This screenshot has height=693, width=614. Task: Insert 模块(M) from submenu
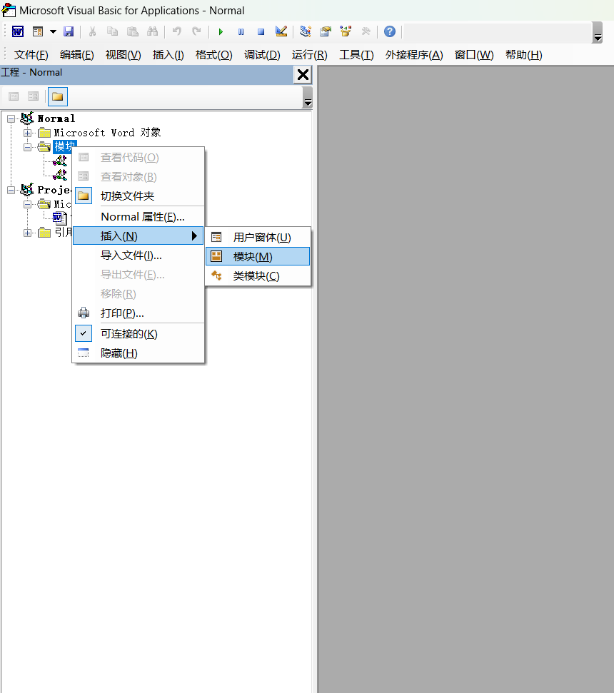coord(258,256)
